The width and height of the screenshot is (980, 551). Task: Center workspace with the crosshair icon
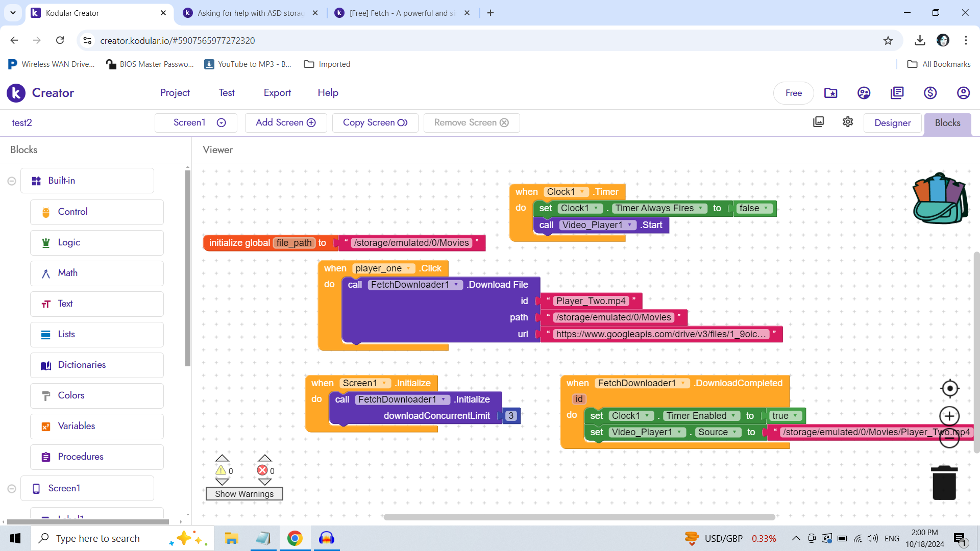point(949,389)
